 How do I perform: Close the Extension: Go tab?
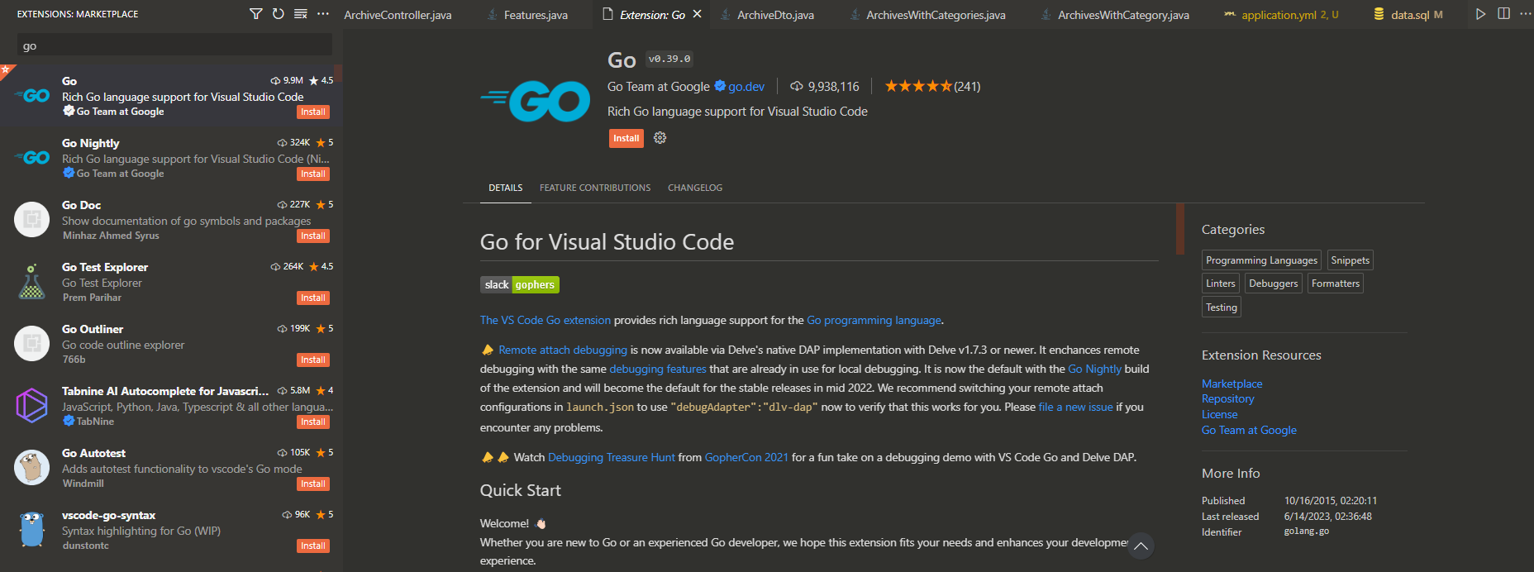pos(698,14)
